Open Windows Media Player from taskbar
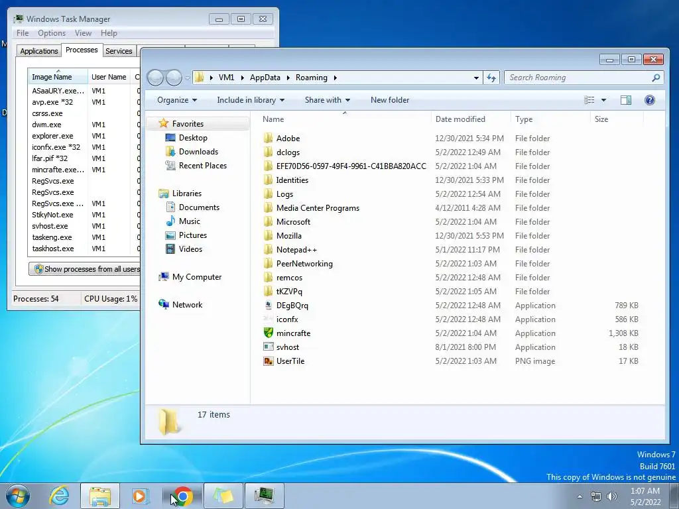The image size is (679, 509). (141, 496)
